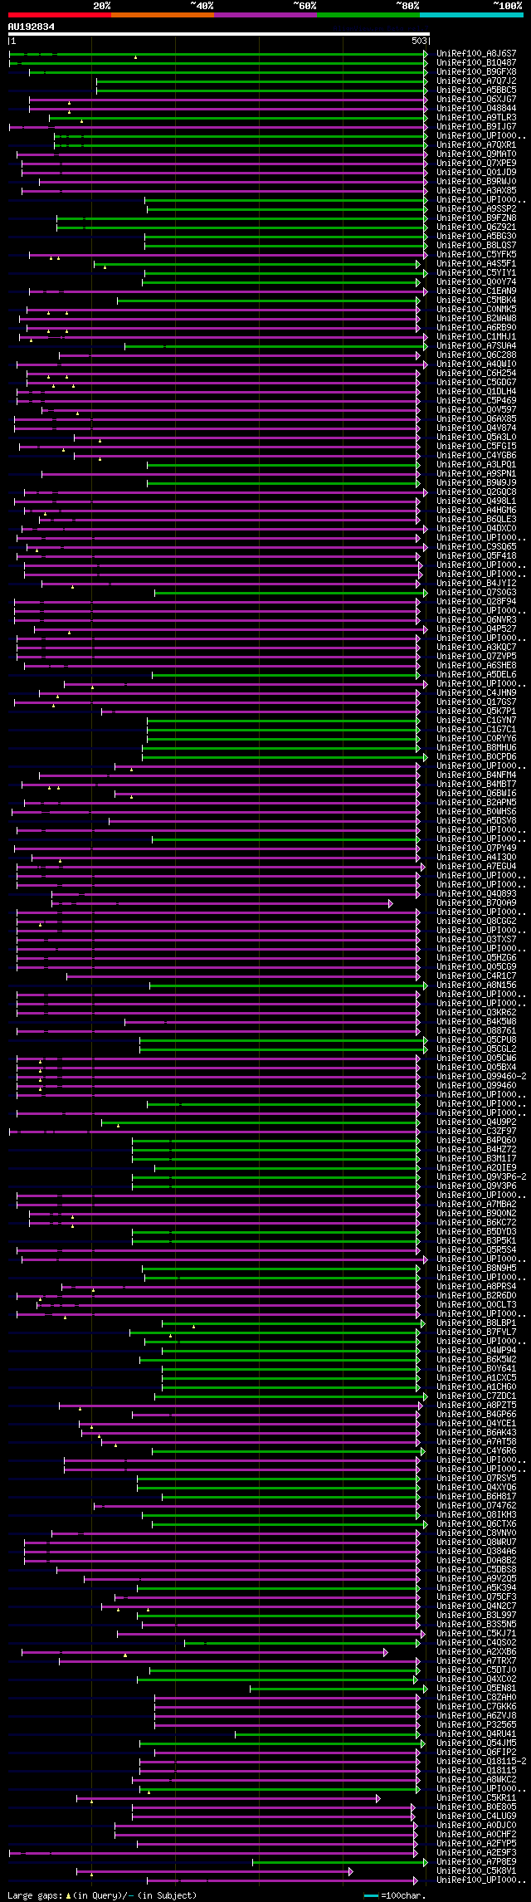531x1902 pixels.
Task: Select the UniRef100_A3LPQ1 label
Action: [x=476, y=464]
